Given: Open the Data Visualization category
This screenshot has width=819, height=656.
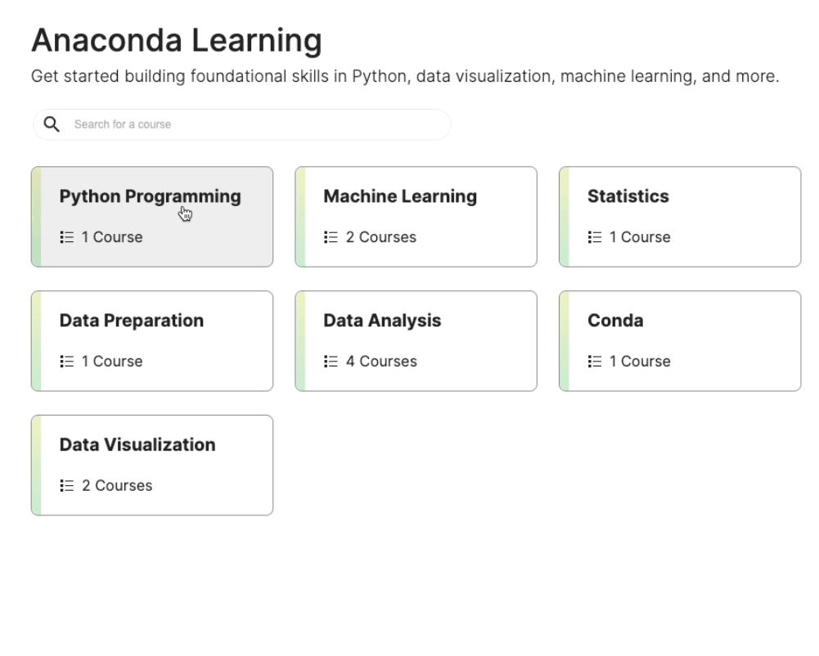Looking at the screenshot, I should coord(137,445).
